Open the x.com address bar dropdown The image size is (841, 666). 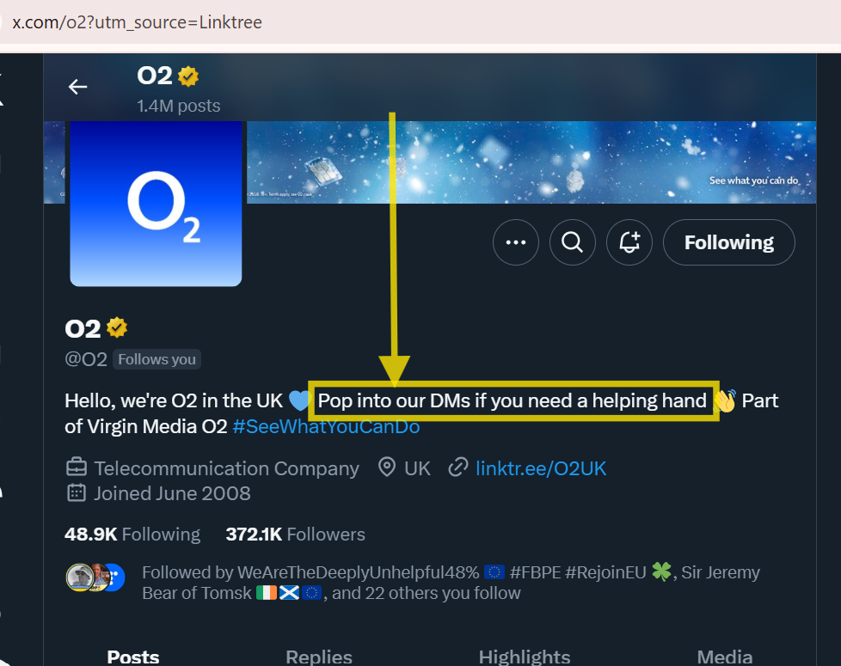[138, 22]
